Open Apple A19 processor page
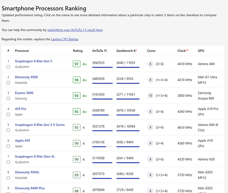This screenshot has width=228, height=193. [x=22, y=141]
